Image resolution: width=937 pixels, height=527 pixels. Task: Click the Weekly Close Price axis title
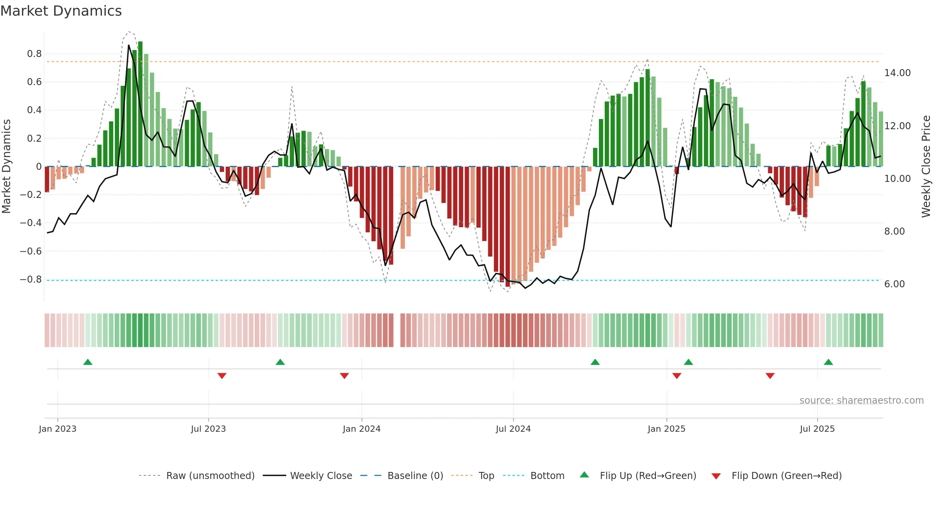point(926,166)
